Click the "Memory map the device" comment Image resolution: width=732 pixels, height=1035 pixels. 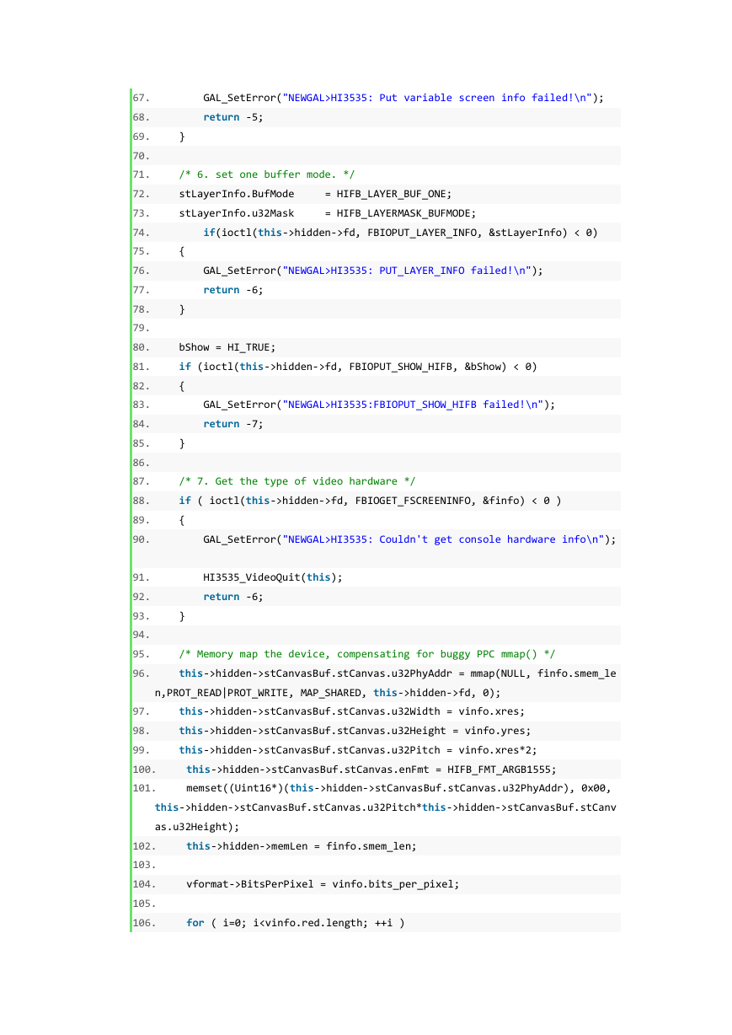click(x=367, y=654)
